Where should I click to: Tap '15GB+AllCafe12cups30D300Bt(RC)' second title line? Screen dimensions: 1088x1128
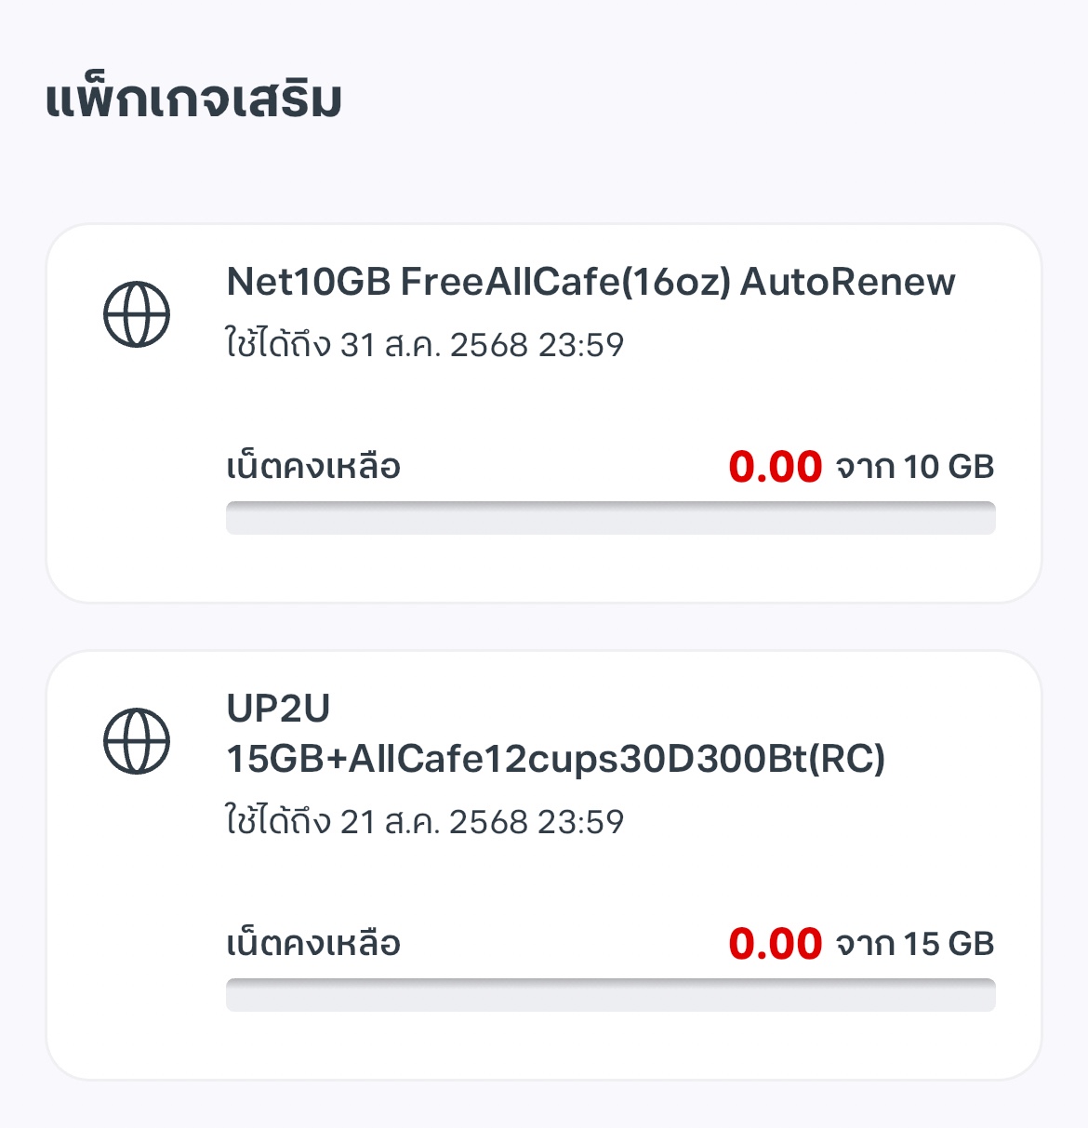[x=555, y=759]
